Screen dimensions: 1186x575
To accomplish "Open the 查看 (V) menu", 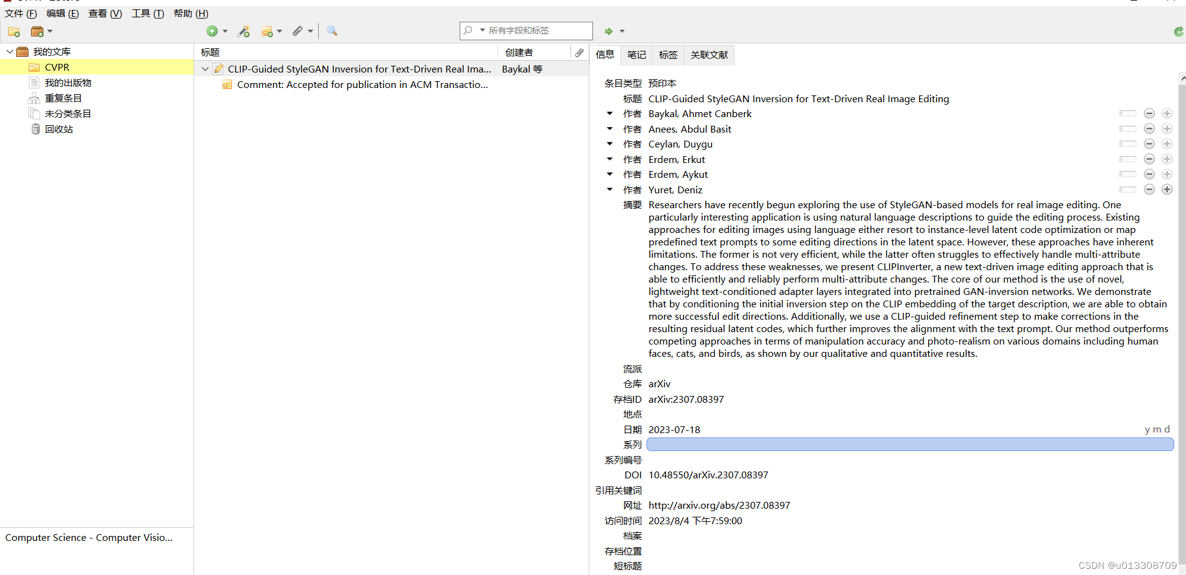I will (105, 14).
